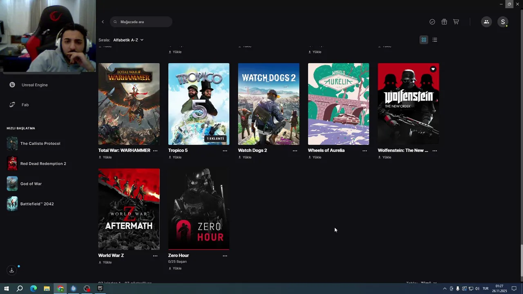Open the volume icon in system tray
The image size is (523, 294).
[x=477, y=289]
